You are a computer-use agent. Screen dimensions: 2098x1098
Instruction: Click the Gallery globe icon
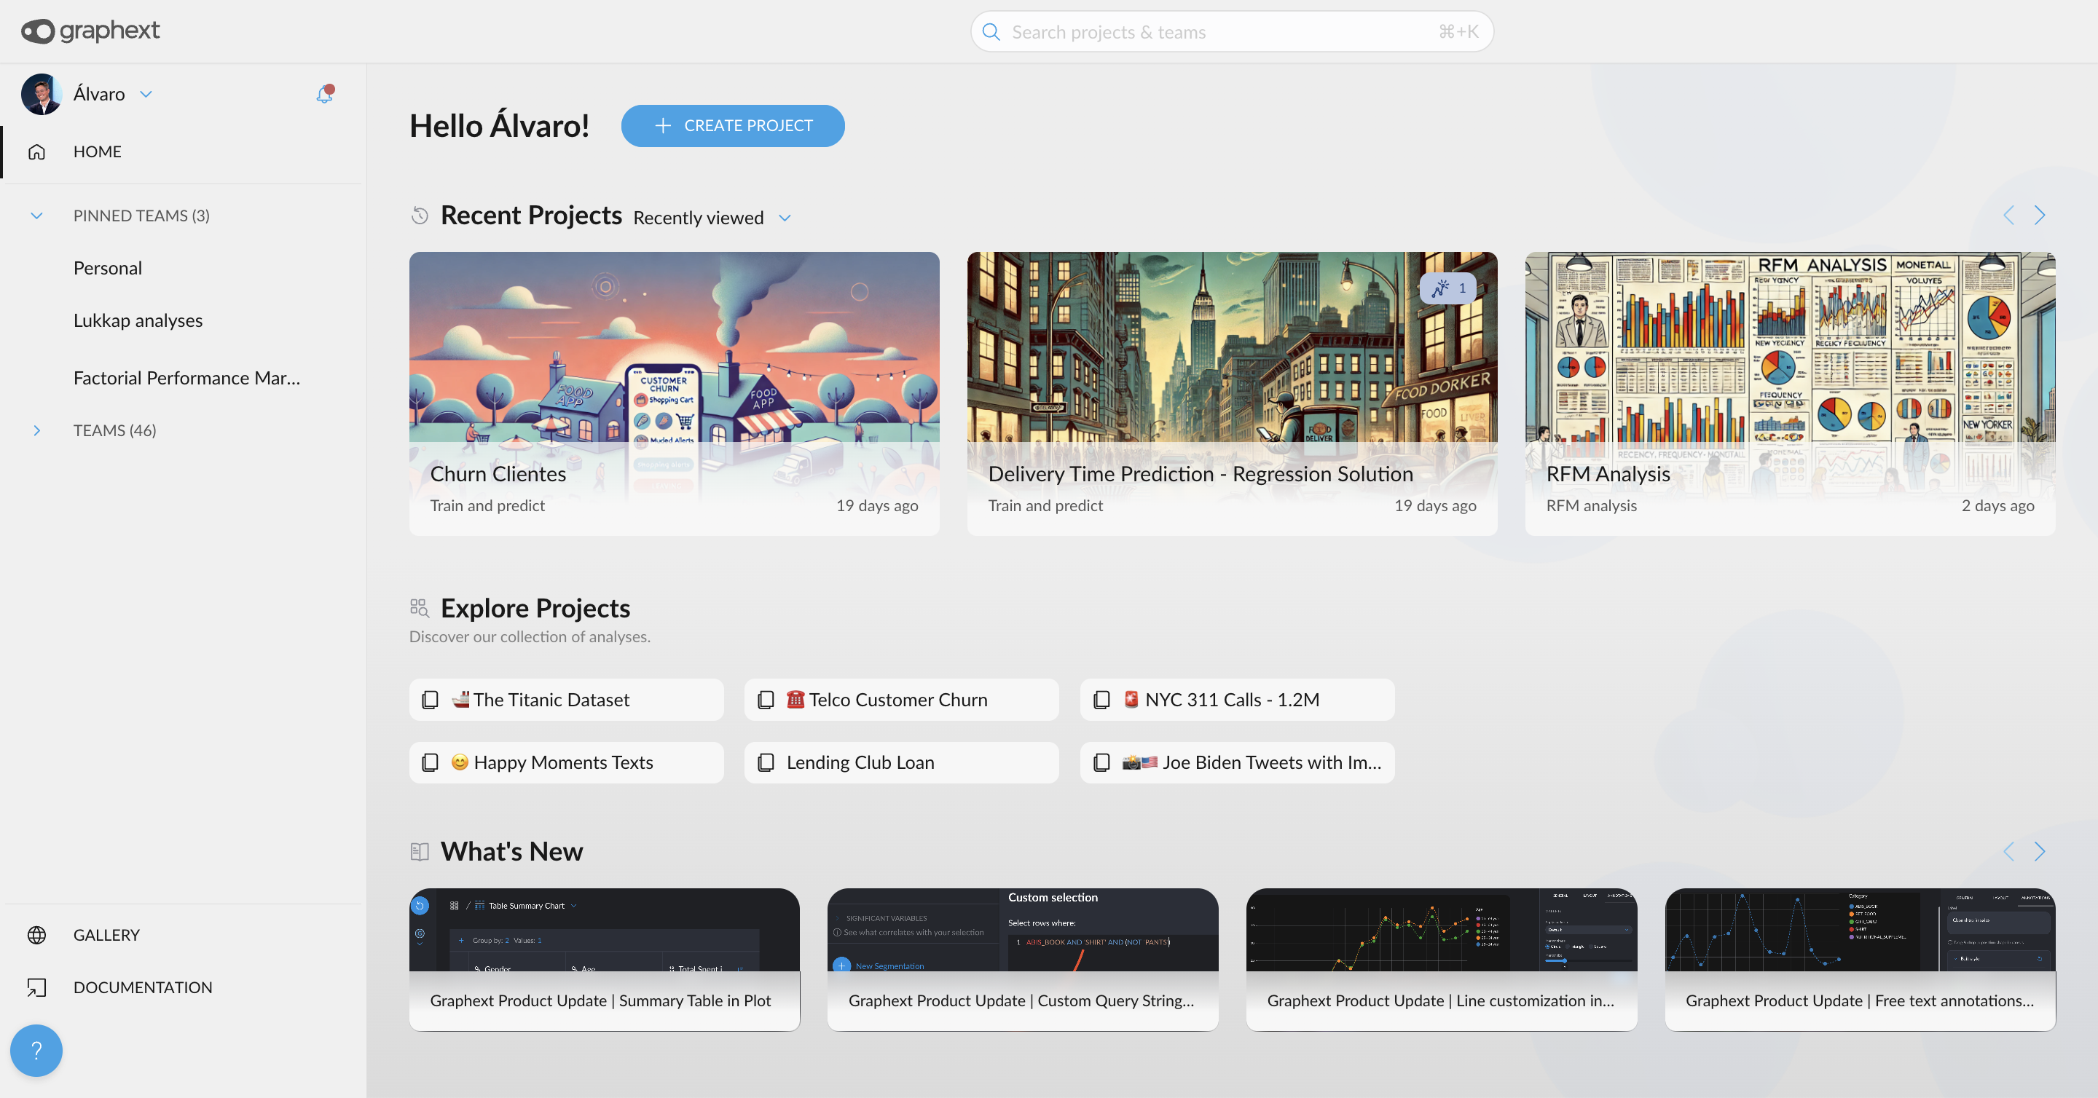click(36, 934)
